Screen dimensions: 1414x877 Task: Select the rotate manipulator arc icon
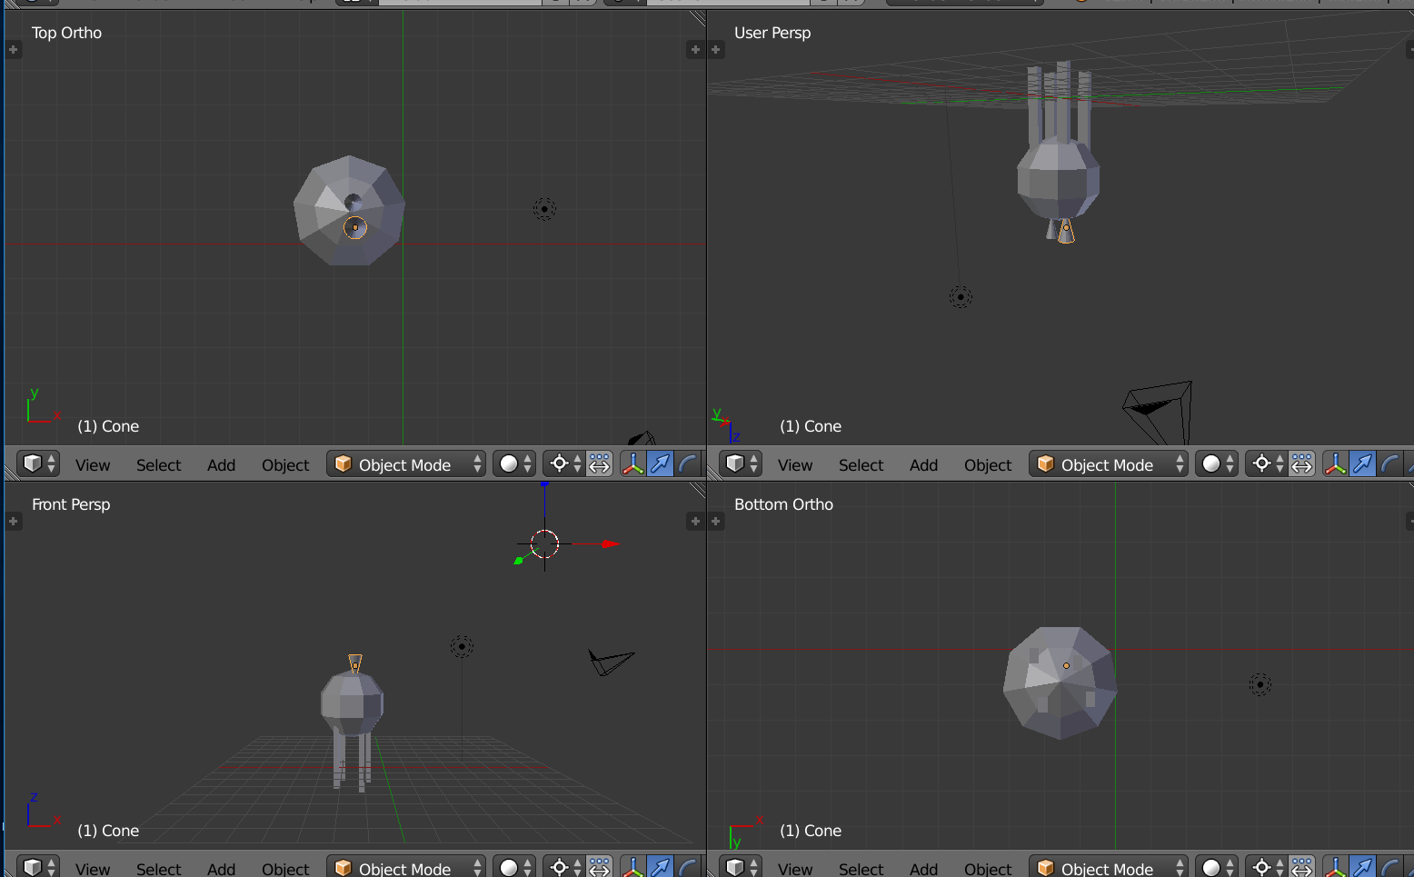click(688, 463)
